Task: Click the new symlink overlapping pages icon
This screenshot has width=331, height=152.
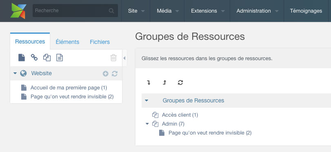Action: [x=47, y=58]
